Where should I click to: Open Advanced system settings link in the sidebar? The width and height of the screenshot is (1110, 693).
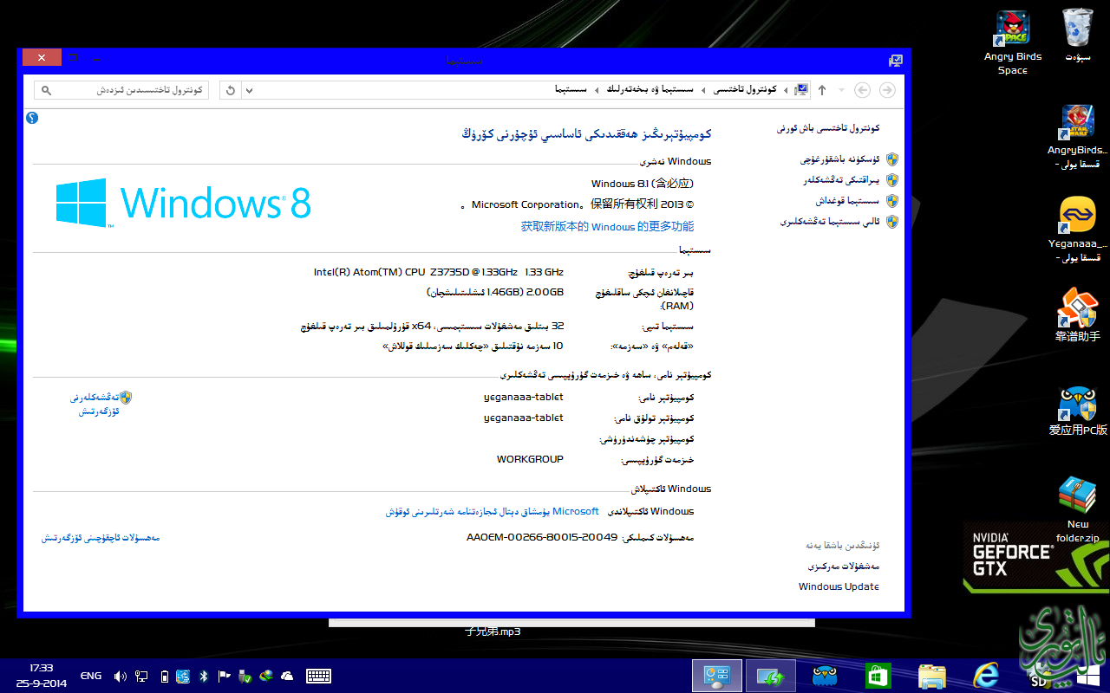pyautogui.click(x=831, y=221)
